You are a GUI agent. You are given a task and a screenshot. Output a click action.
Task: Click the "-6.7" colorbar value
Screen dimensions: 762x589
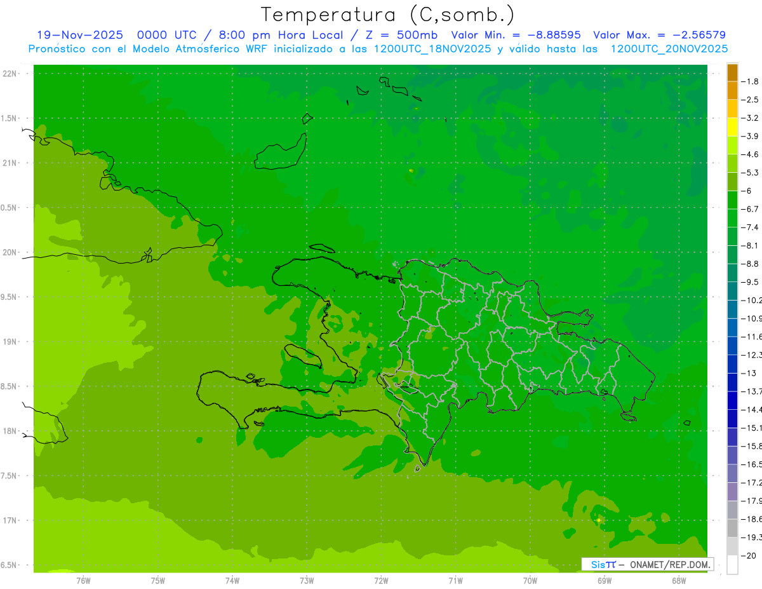[749, 209]
